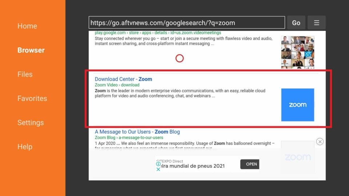349x196 pixels.
Task: Dismiss ad with the small blue X
Action: 158,170
